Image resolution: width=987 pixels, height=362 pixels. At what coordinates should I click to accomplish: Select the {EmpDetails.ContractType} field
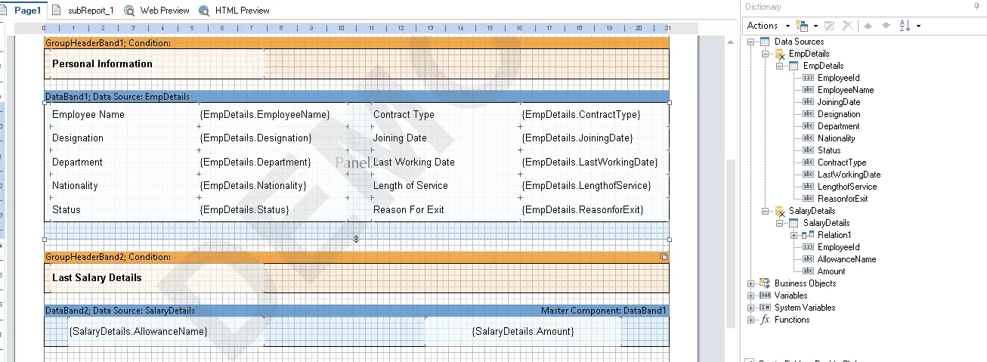point(595,115)
